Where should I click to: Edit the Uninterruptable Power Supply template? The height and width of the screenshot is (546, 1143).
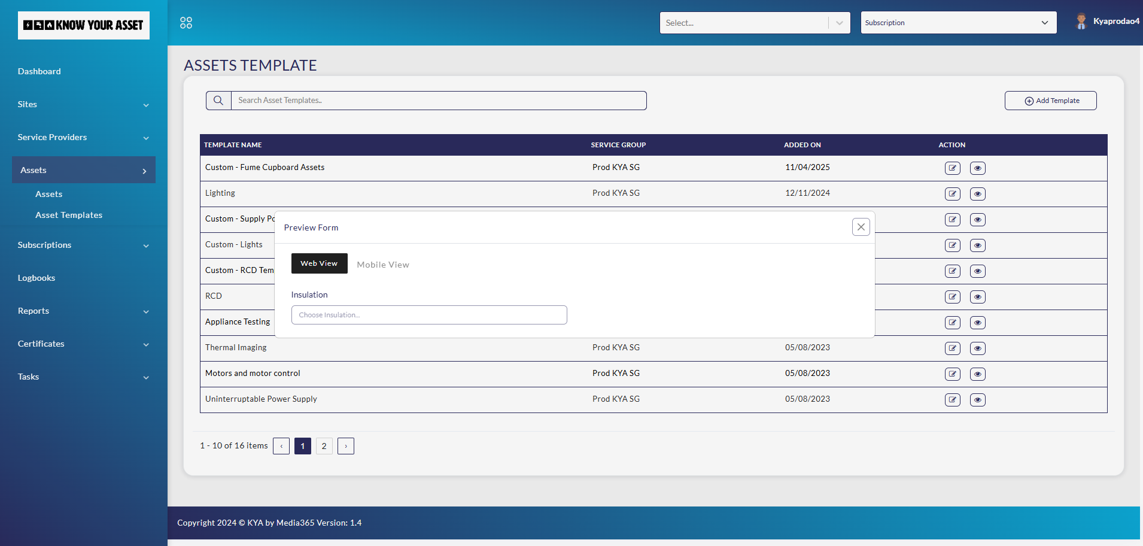coord(952,400)
